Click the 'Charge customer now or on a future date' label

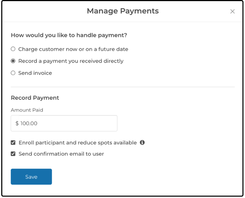(73, 49)
